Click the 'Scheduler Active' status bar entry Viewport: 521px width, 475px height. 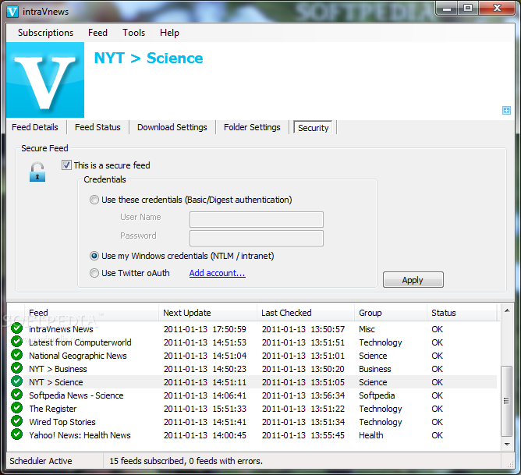(x=41, y=461)
